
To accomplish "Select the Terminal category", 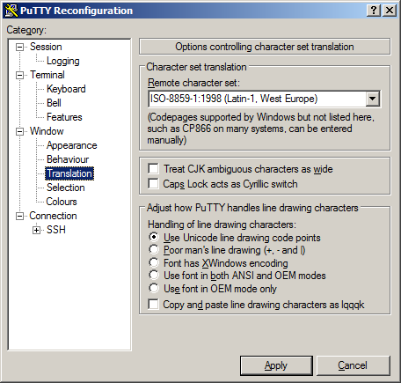I will tap(47, 75).
